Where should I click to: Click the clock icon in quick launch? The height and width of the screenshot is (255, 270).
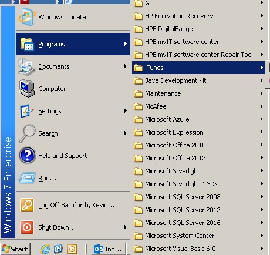pos(72,249)
